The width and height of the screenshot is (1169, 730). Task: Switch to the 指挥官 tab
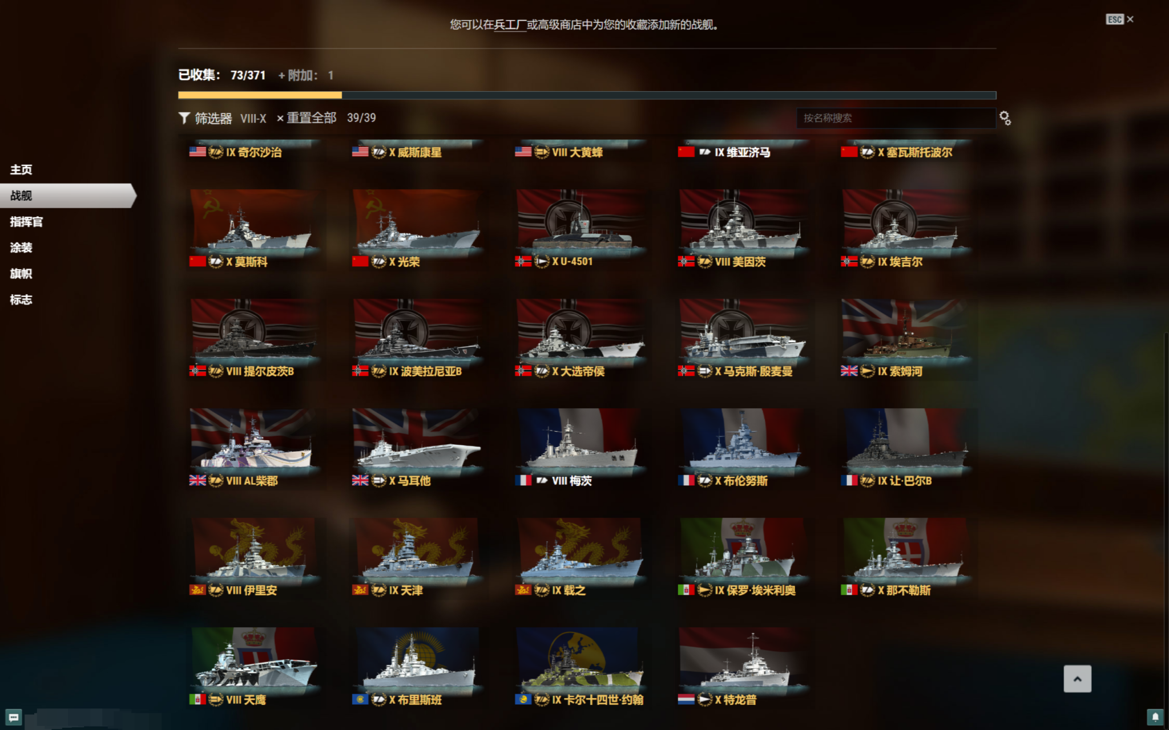pyautogui.click(x=26, y=222)
